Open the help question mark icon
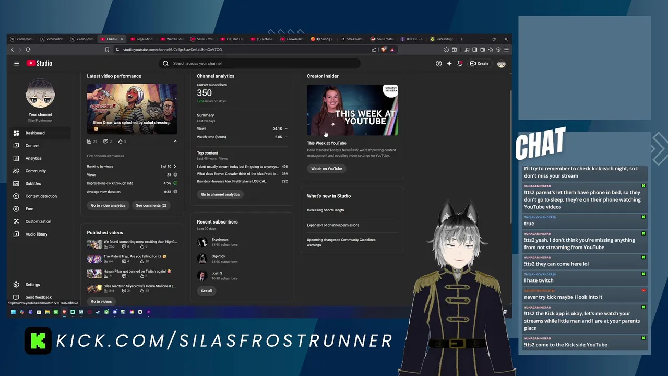The image size is (668, 376). coord(438,64)
